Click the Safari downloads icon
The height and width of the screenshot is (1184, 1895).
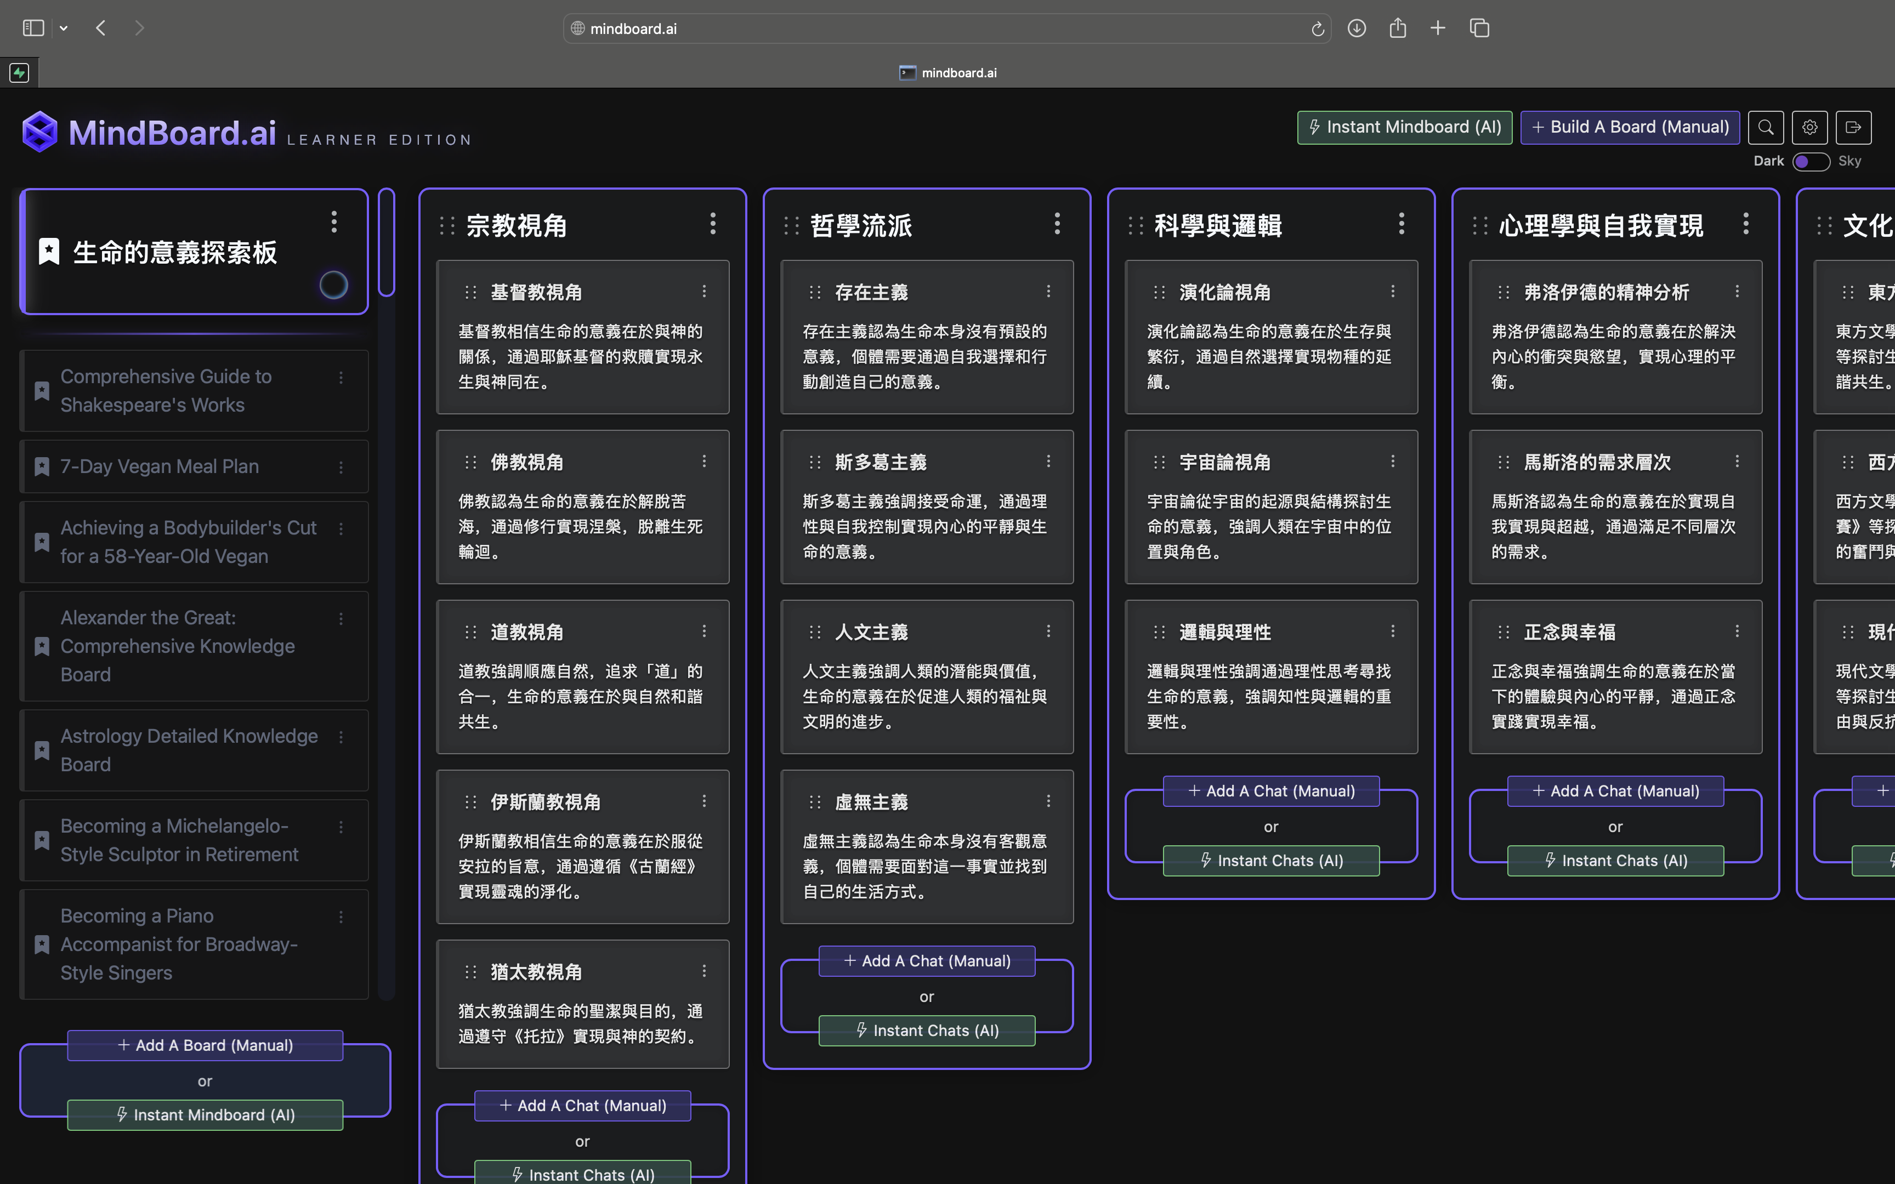[x=1356, y=28]
